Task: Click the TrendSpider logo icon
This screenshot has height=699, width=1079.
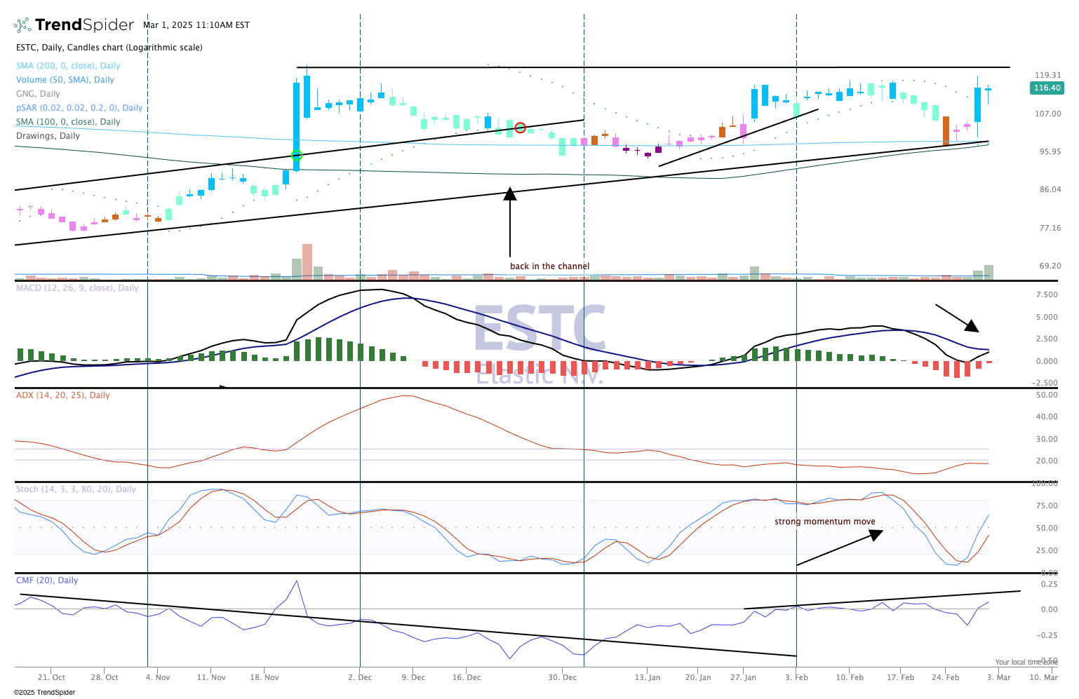Action: click(22, 25)
